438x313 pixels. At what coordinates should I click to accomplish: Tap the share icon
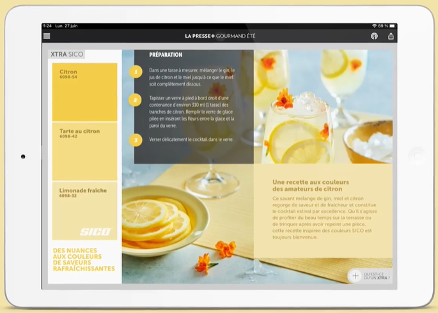(391, 36)
